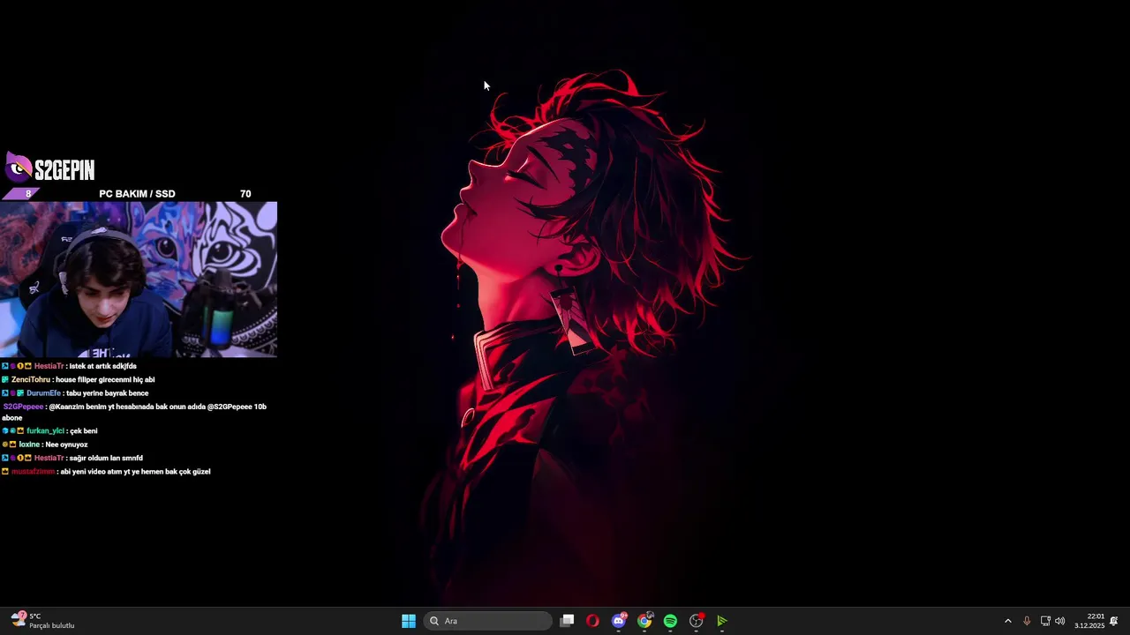Image resolution: width=1130 pixels, height=635 pixels.
Task: Click the streamer webcam feed
Action: (139, 280)
